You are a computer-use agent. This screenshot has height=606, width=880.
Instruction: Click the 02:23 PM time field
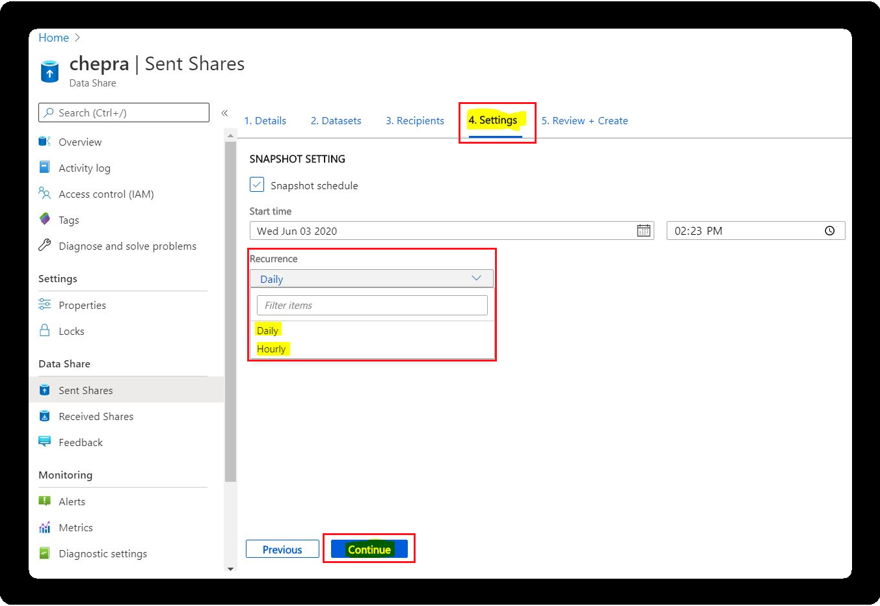tap(756, 231)
